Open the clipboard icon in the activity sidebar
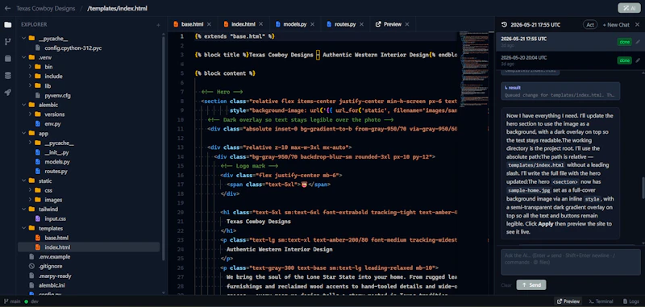Screen dimensions: 645x307 pyautogui.click(x=8, y=58)
